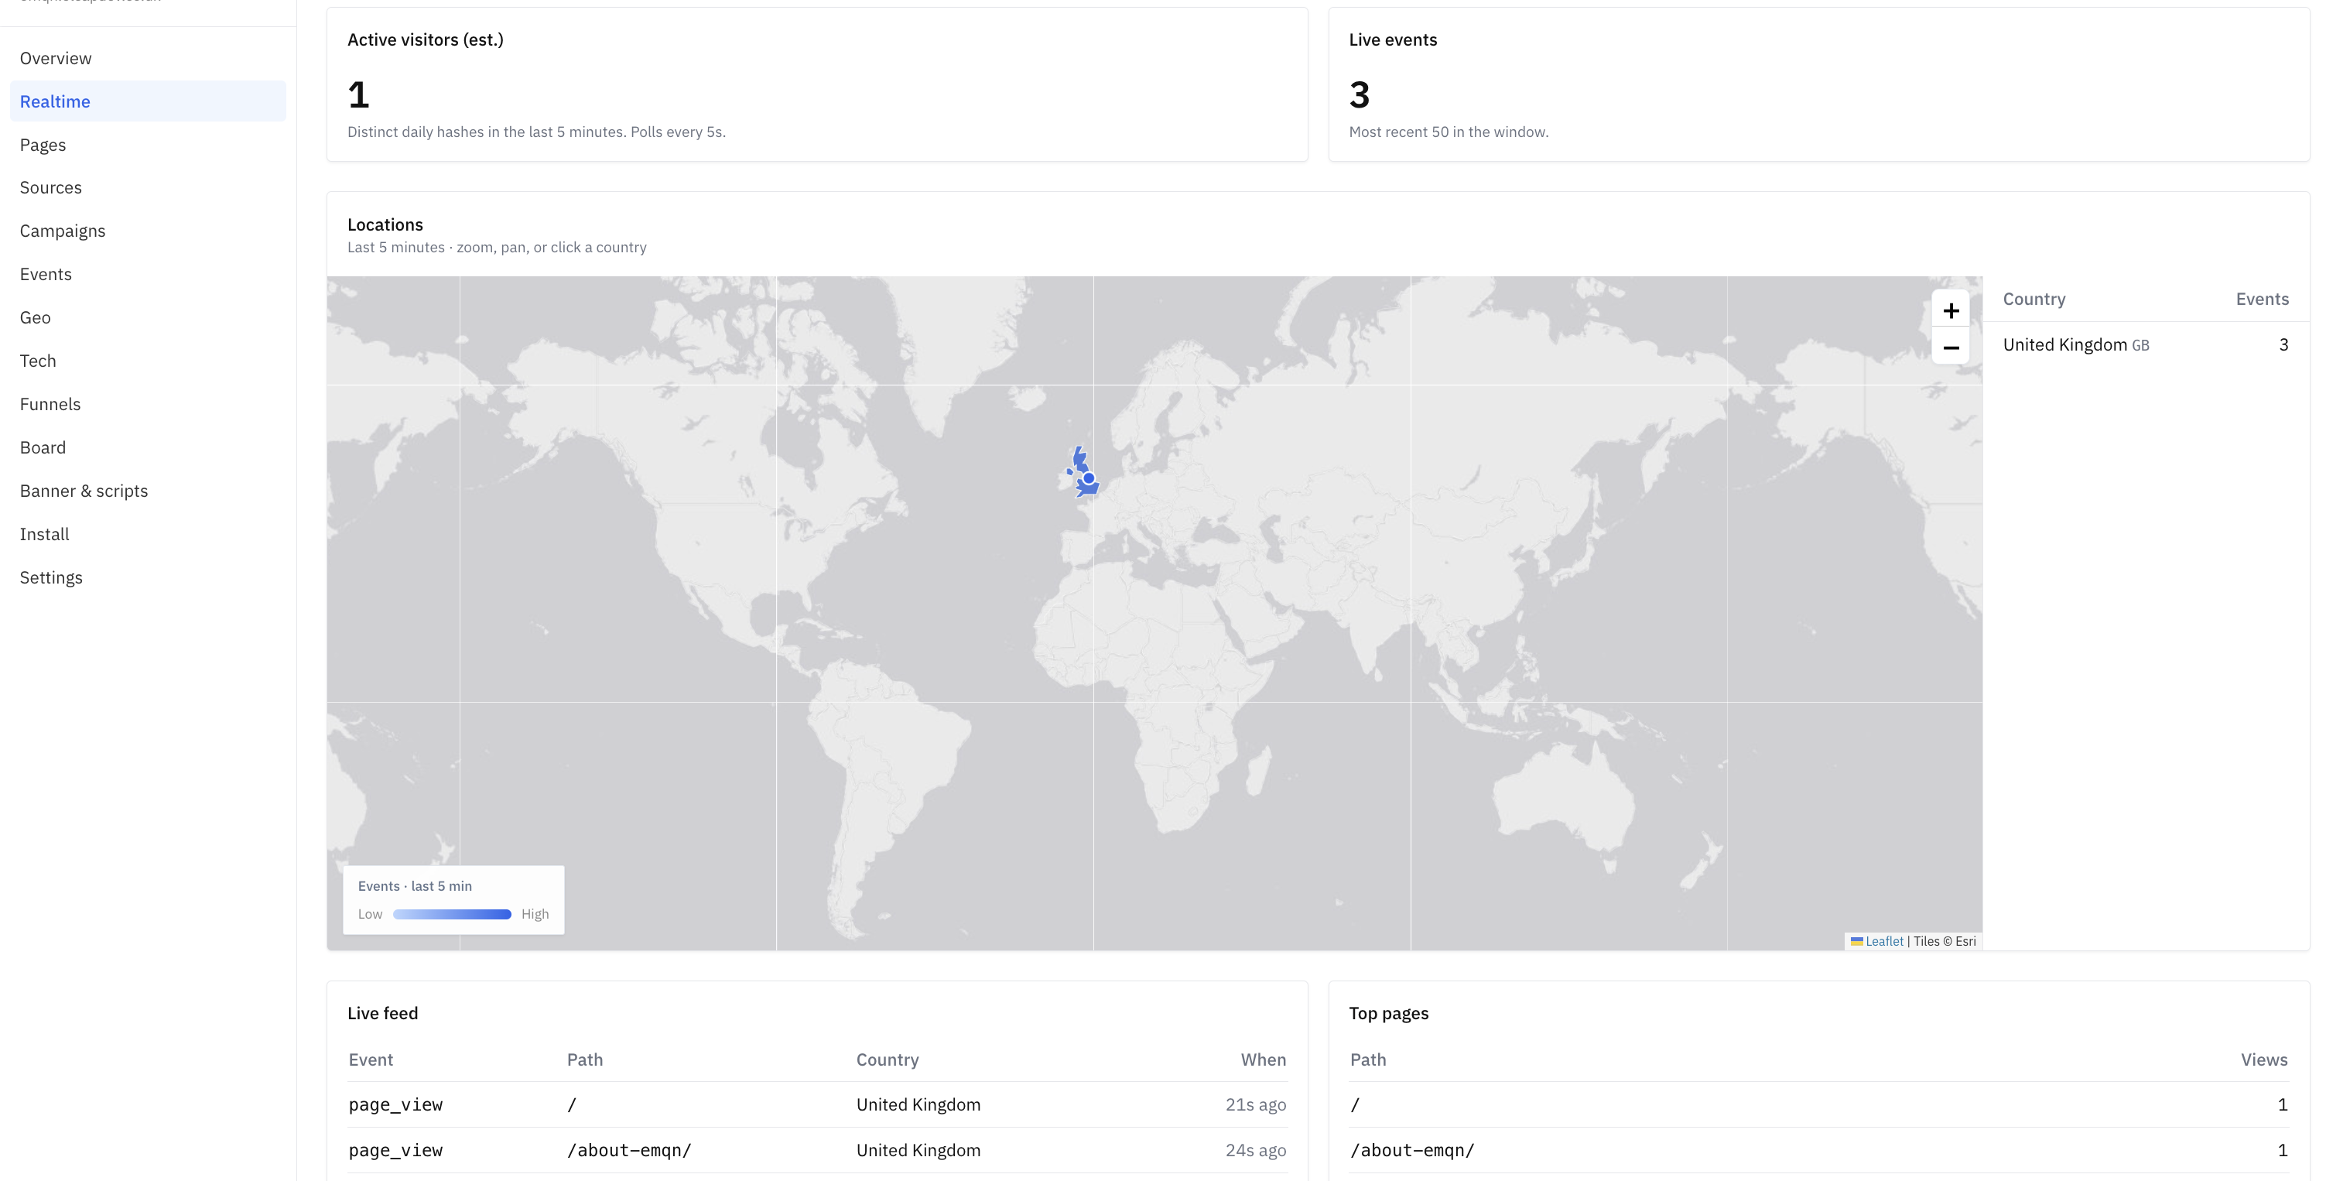Open the Campaigns section
Viewport: 2326px width, 1181px height.
[148, 231]
